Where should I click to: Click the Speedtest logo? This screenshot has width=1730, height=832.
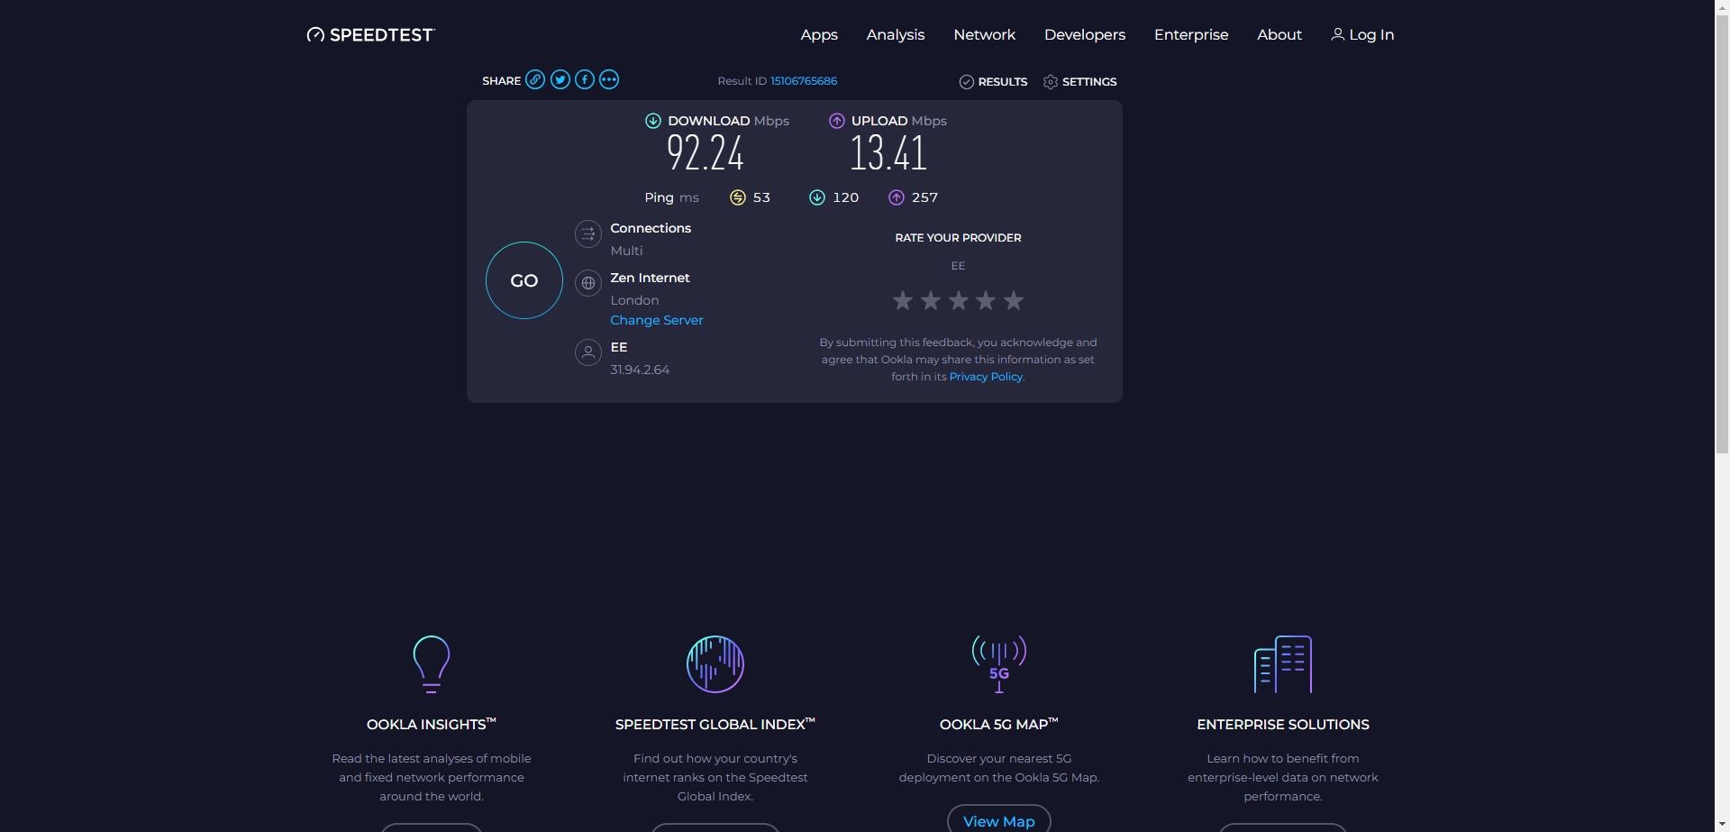point(369,34)
